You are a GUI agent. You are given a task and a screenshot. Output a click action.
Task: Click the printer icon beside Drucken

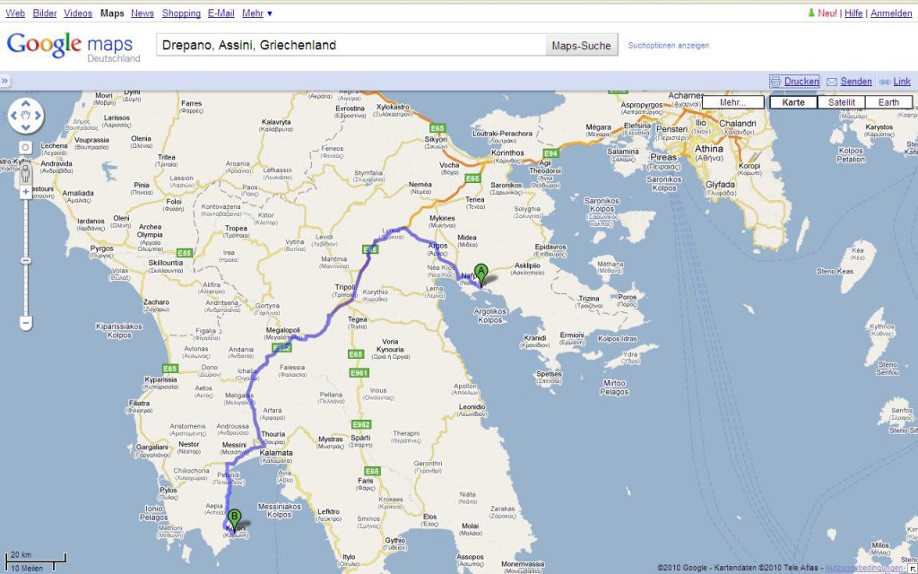[x=775, y=82]
